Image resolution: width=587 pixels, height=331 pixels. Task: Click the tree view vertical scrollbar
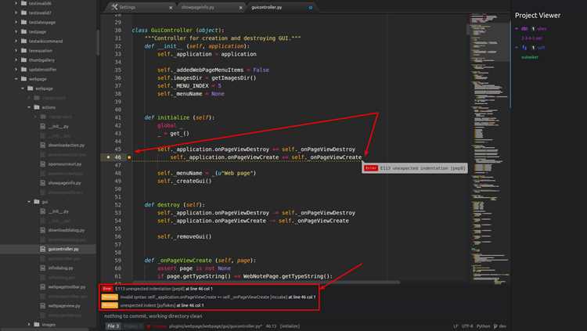pyautogui.click(x=97, y=41)
